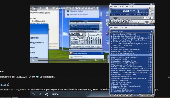Like the Windows XP wallpapers video
Viewport: 170px width, 98px height.
[34, 8]
